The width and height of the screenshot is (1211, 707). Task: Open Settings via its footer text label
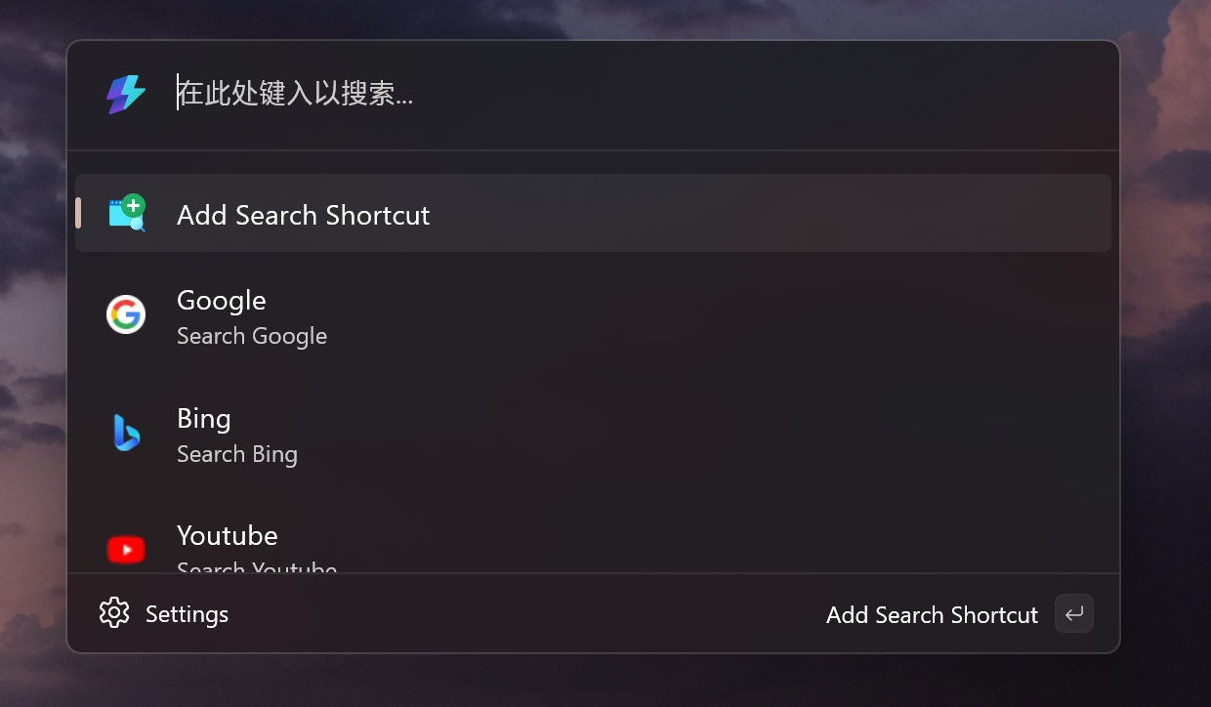point(187,614)
